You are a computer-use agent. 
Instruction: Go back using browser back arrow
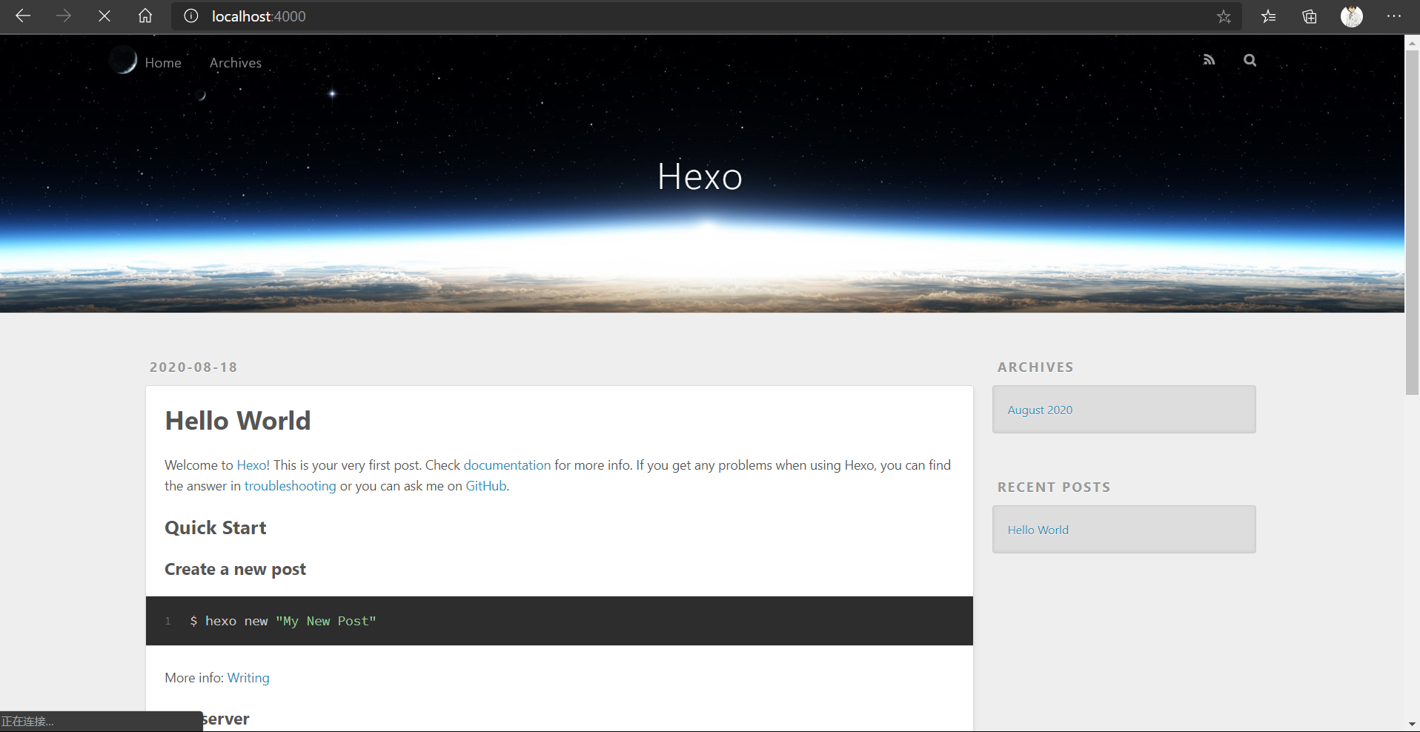click(x=23, y=16)
